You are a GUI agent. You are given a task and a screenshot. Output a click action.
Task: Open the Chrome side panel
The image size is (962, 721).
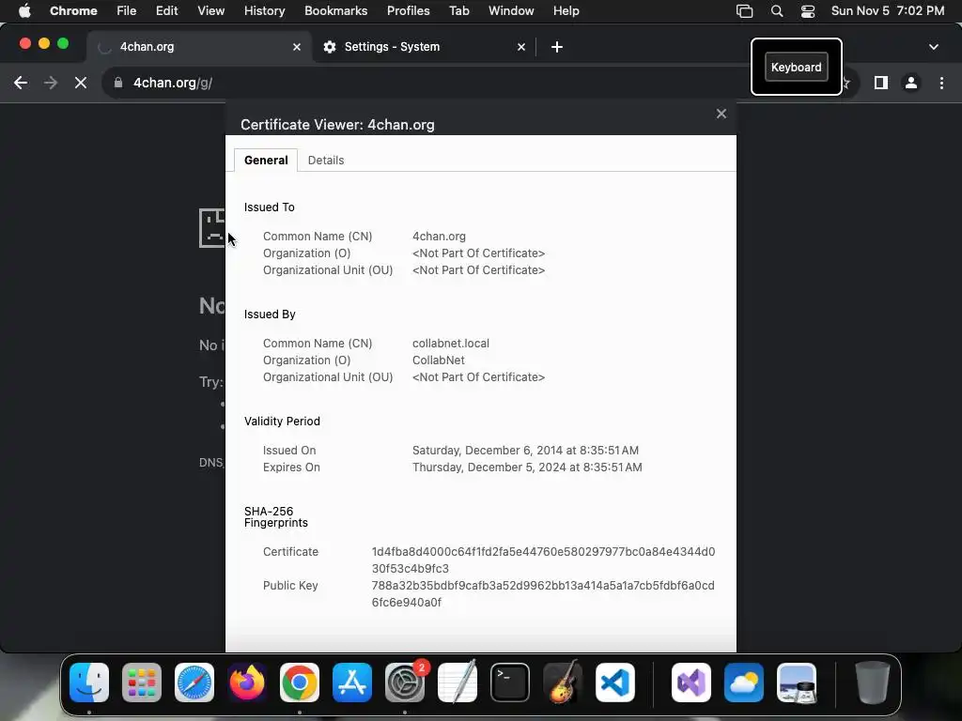tap(881, 83)
